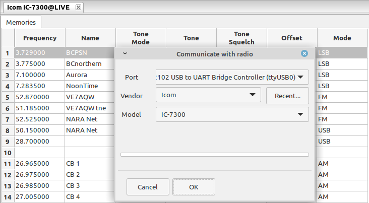
Task: Click the Mode column header
Action: (342, 38)
